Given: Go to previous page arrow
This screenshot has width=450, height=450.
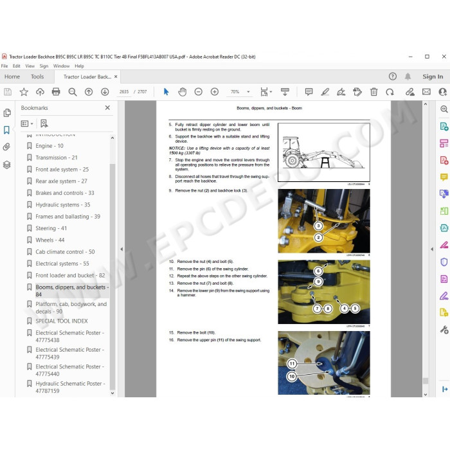Looking at the screenshot, I should click(89, 92).
